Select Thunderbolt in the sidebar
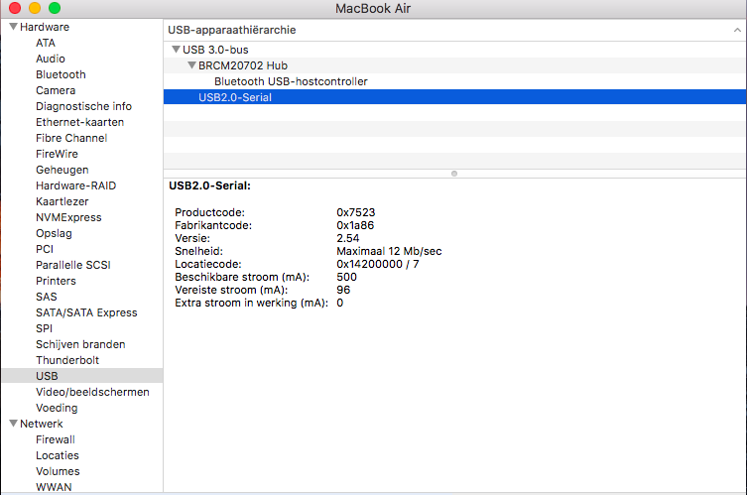This screenshot has height=495, width=747. coord(67,360)
